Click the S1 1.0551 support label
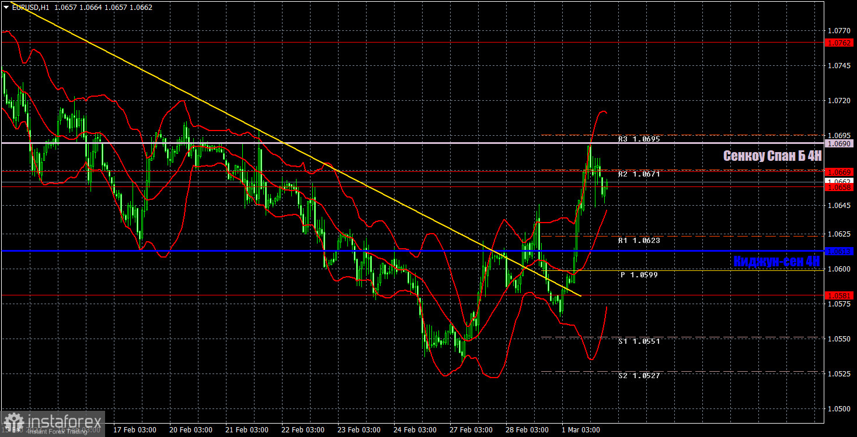 point(639,341)
